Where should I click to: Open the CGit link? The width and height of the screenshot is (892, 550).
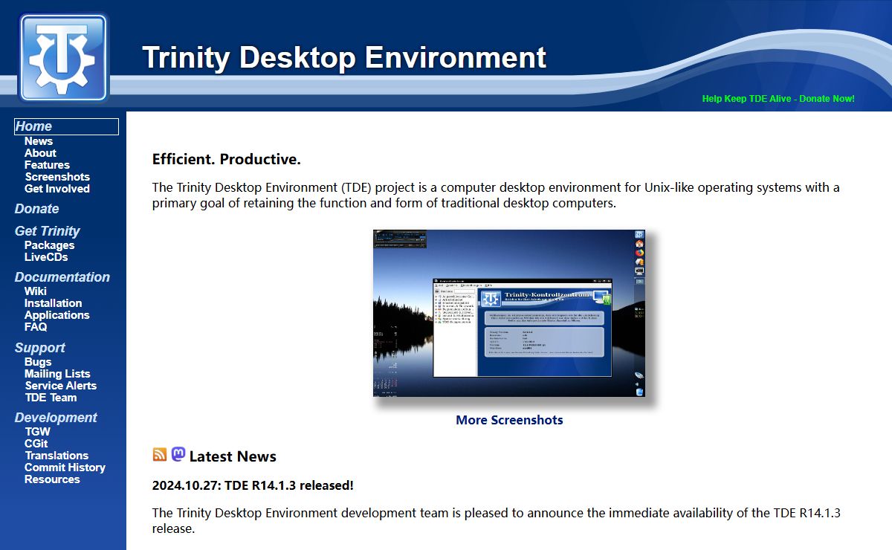(36, 444)
